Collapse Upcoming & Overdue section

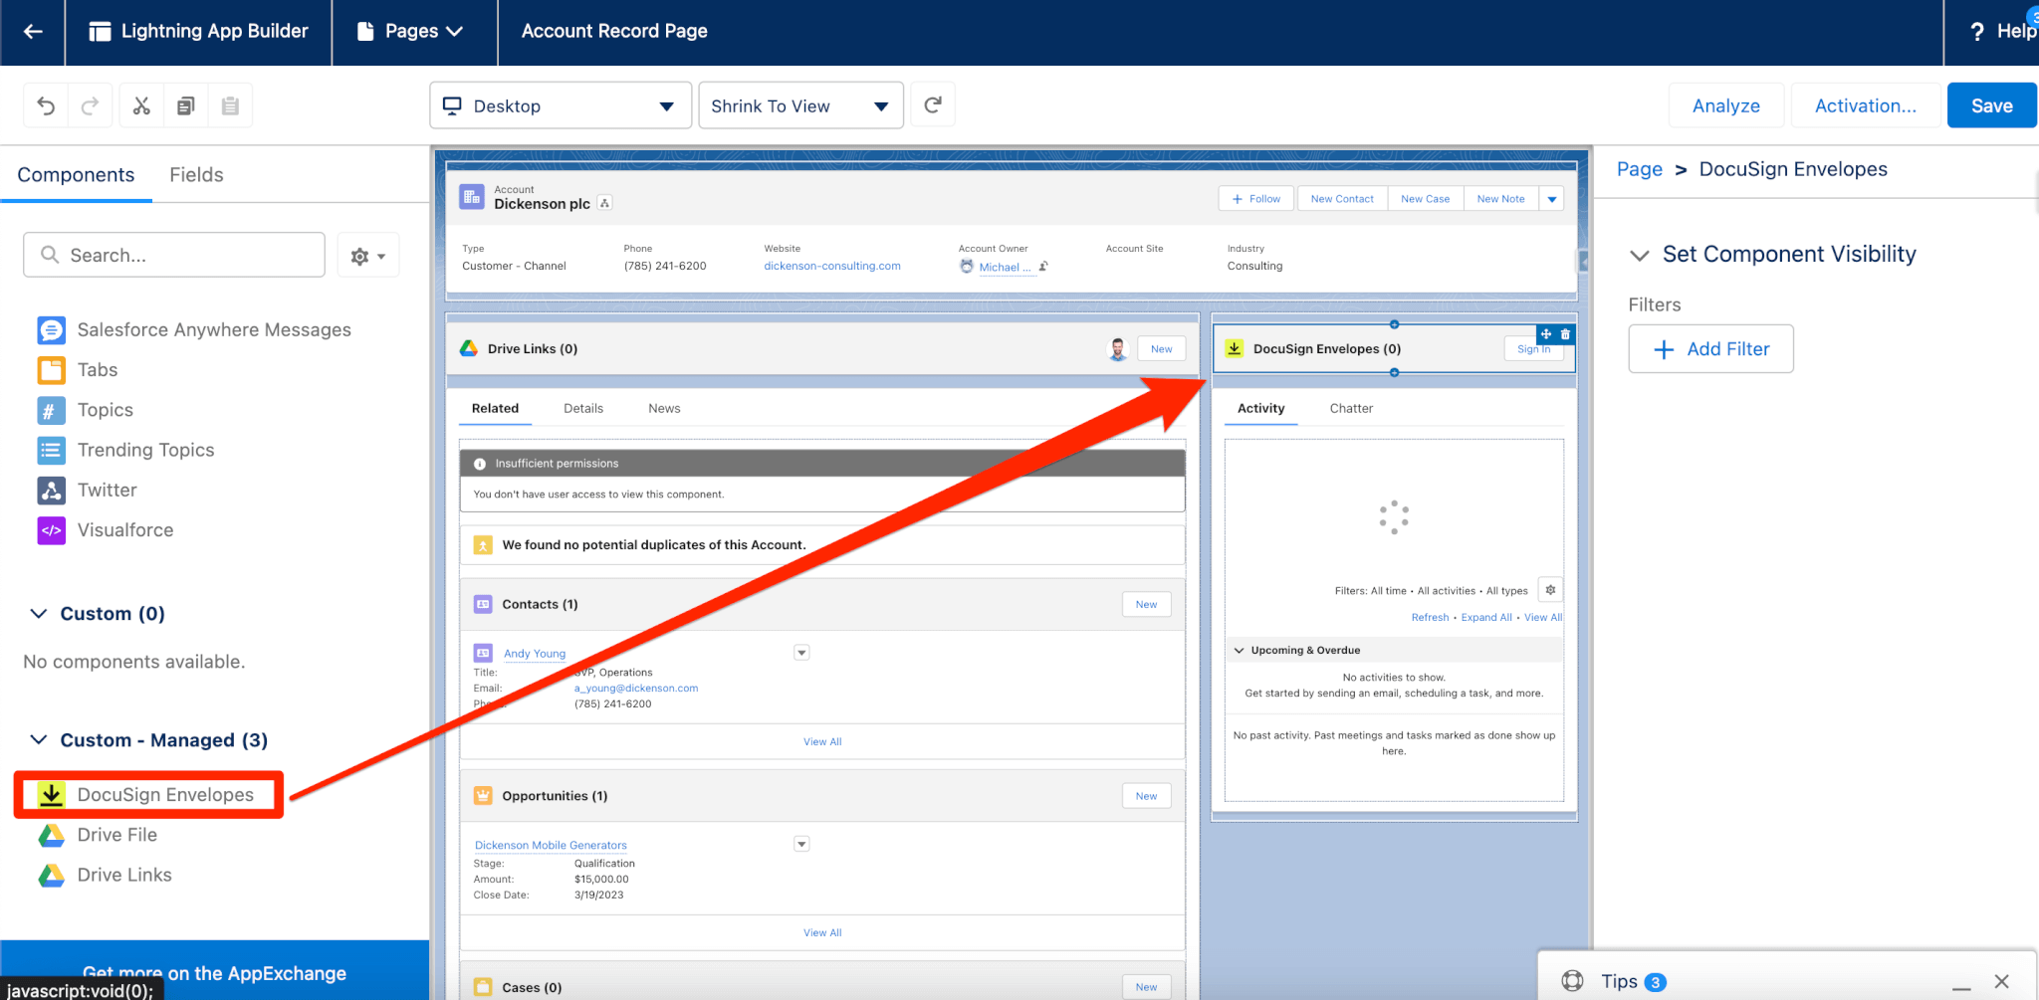1240,650
